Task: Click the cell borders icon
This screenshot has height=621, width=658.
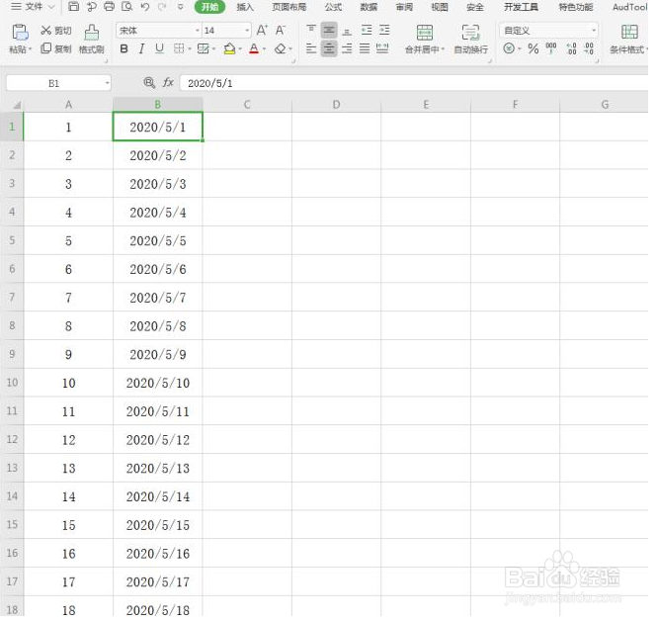Action: coord(179,48)
